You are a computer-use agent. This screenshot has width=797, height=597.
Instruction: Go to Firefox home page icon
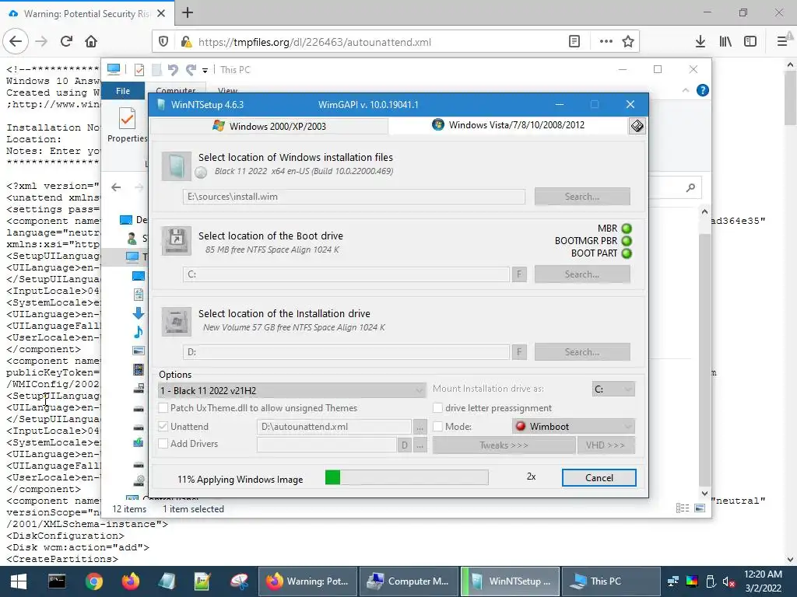[x=91, y=41]
